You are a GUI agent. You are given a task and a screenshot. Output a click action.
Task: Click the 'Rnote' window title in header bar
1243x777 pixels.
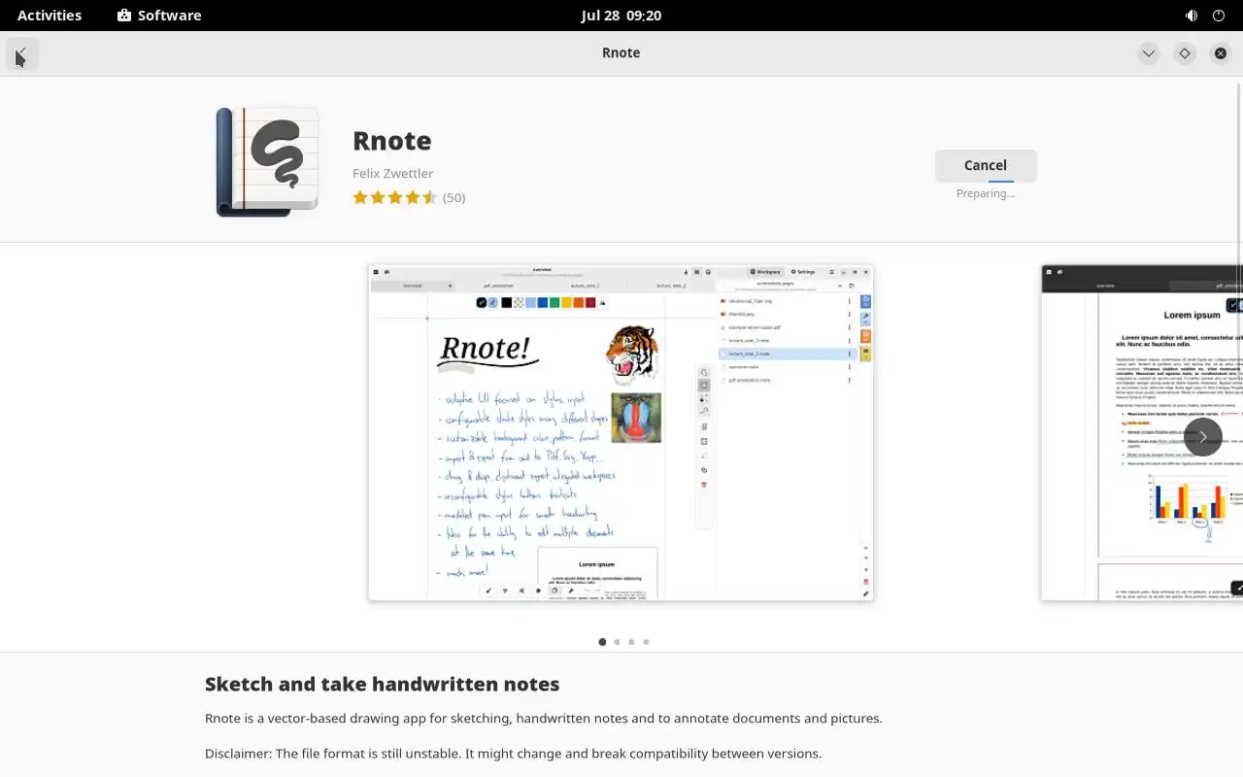621,53
